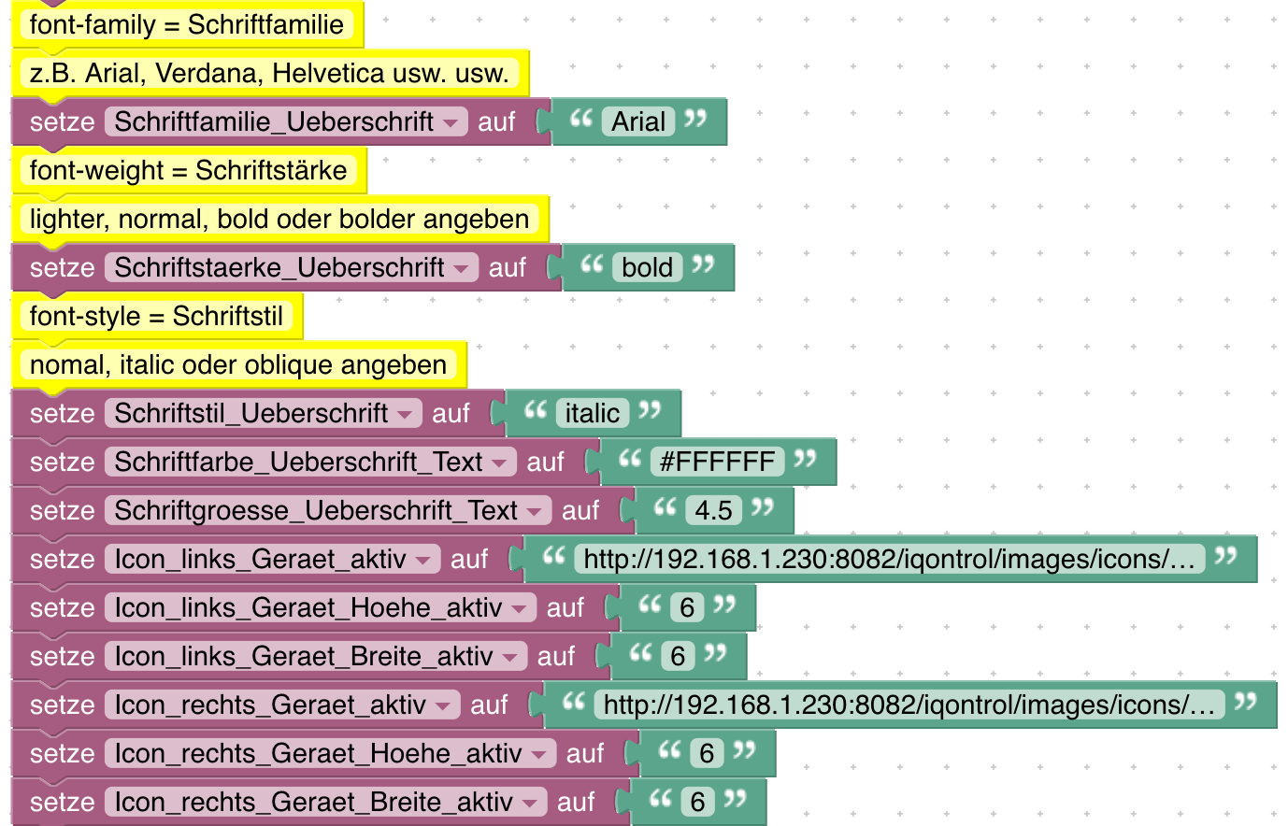Edit the Icon_links_Geraet_aktiv URL text value
The image size is (1288, 826).
pyautogui.click(x=889, y=559)
